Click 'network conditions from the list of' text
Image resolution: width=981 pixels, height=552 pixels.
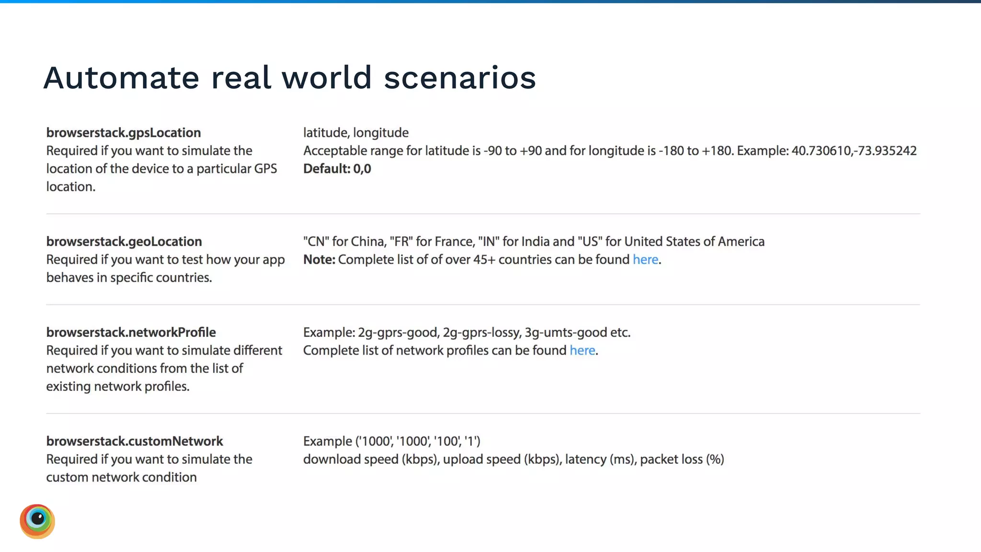pos(145,368)
